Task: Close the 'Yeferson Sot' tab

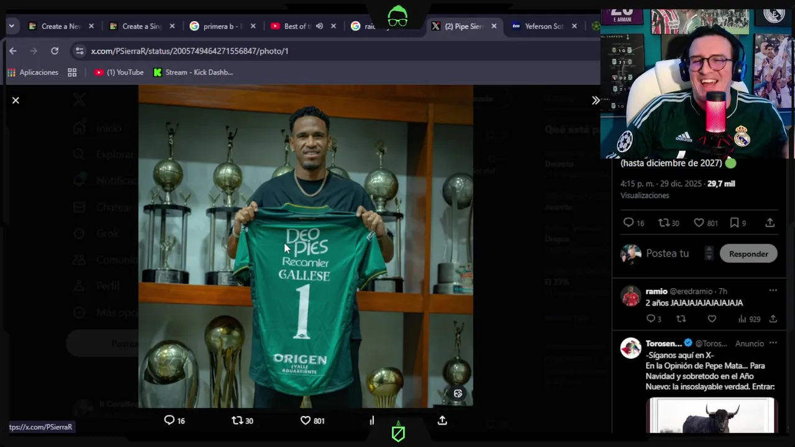Action: point(575,26)
